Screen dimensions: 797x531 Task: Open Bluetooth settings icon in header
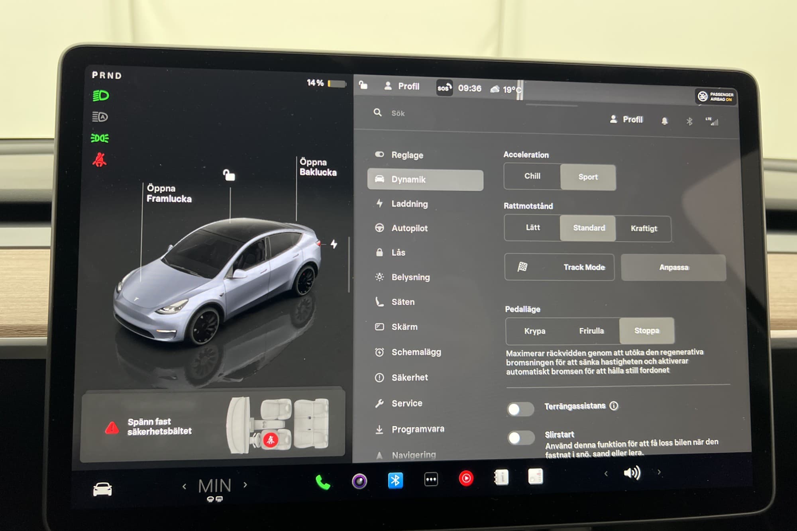[689, 121]
